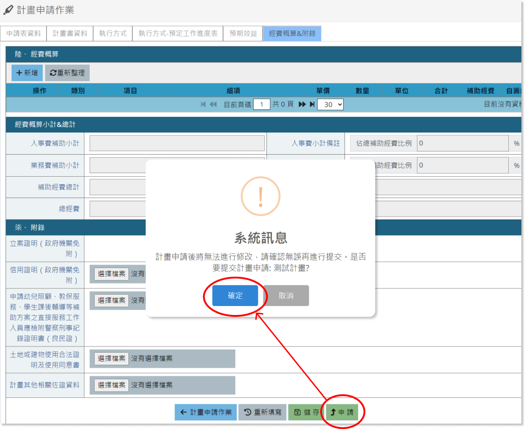Screen dimensions: 525x429
Task: Click the current page number input field
Action: [x=262, y=104]
